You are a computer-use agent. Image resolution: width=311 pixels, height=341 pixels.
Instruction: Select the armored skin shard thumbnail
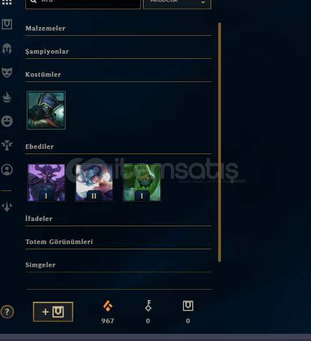click(x=46, y=110)
